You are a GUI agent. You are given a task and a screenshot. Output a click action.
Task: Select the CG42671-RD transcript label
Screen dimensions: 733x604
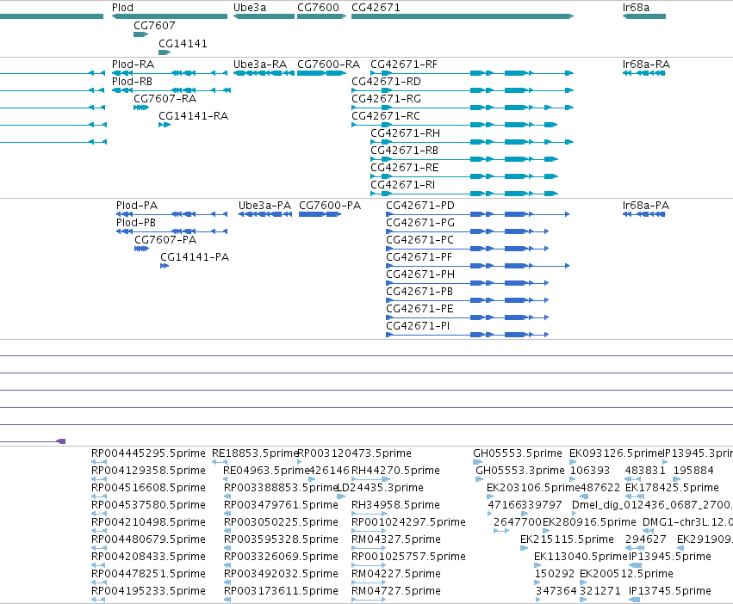click(x=386, y=81)
